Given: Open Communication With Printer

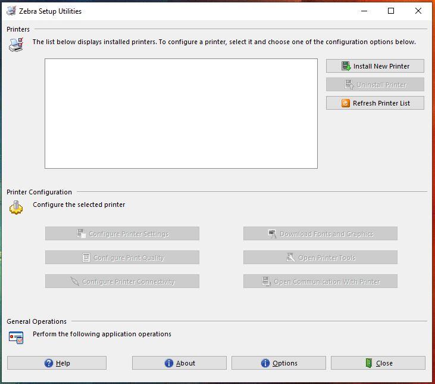Looking at the screenshot, I should click(x=320, y=281).
